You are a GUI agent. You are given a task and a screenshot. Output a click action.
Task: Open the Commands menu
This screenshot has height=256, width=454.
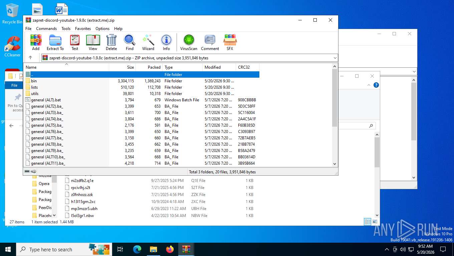click(x=46, y=29)
